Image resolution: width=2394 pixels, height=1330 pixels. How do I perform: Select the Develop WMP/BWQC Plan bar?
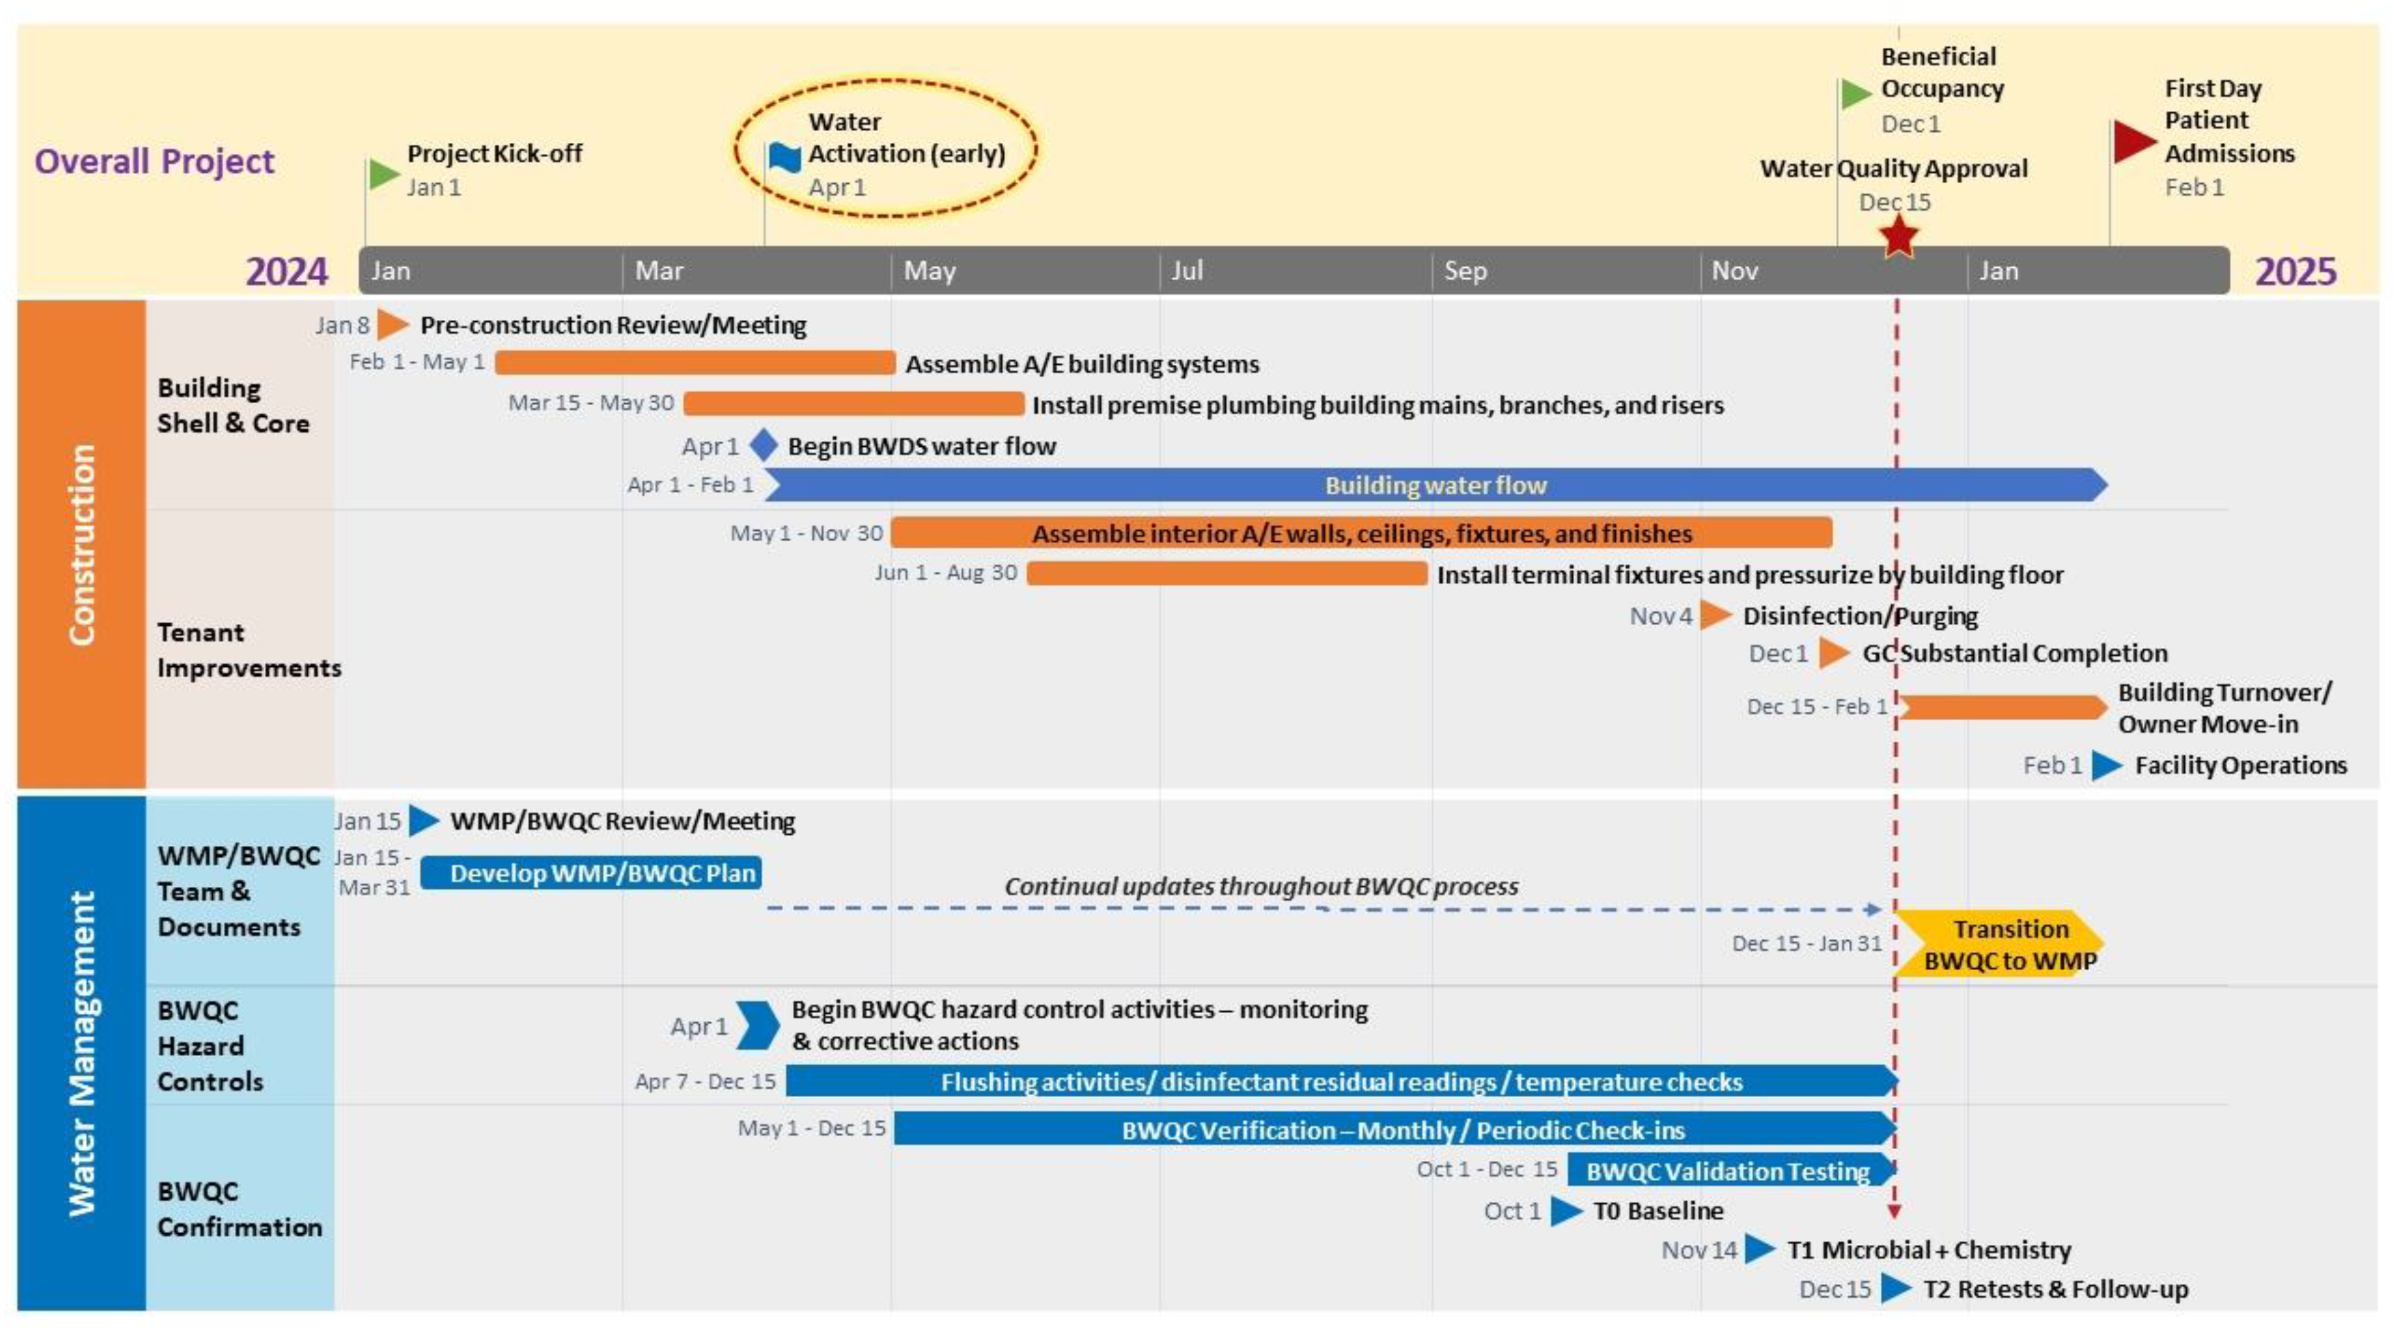tap(592, 873)
